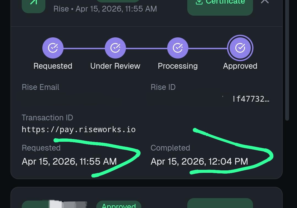This screenshot has height=208, width=297.
Task: Click the Transaction ID label
Action: pos(47,118)
